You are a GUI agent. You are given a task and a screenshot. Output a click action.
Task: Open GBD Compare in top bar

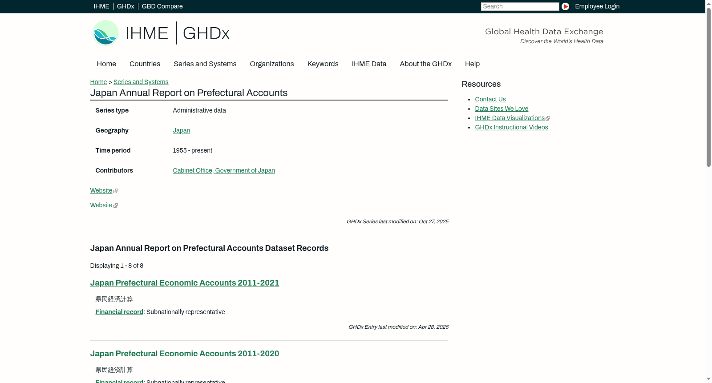(162, 6)
